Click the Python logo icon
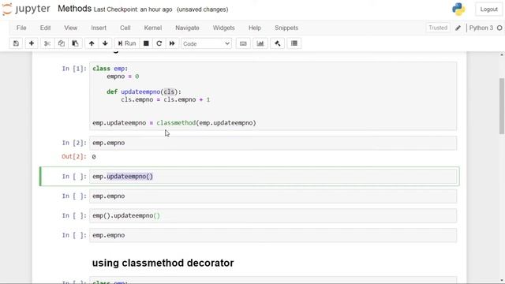Image resolution: width=505 pixels, height=284 pixels. tap(458, 9)
